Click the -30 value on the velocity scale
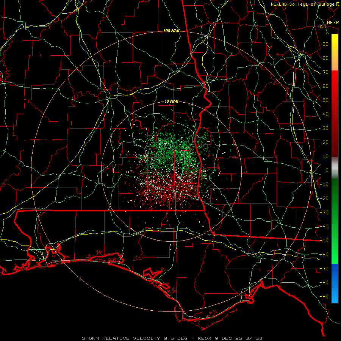This screenshot has width=341, height=341. coord(324,213)
